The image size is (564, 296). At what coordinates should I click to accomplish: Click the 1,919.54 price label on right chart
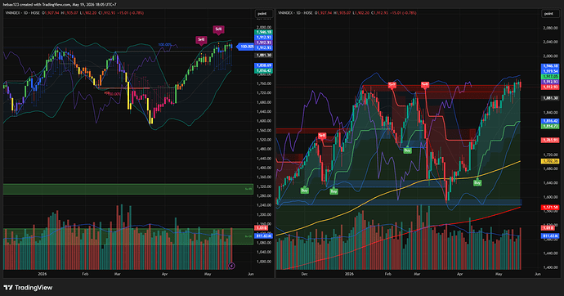click(x=550, y=71)
